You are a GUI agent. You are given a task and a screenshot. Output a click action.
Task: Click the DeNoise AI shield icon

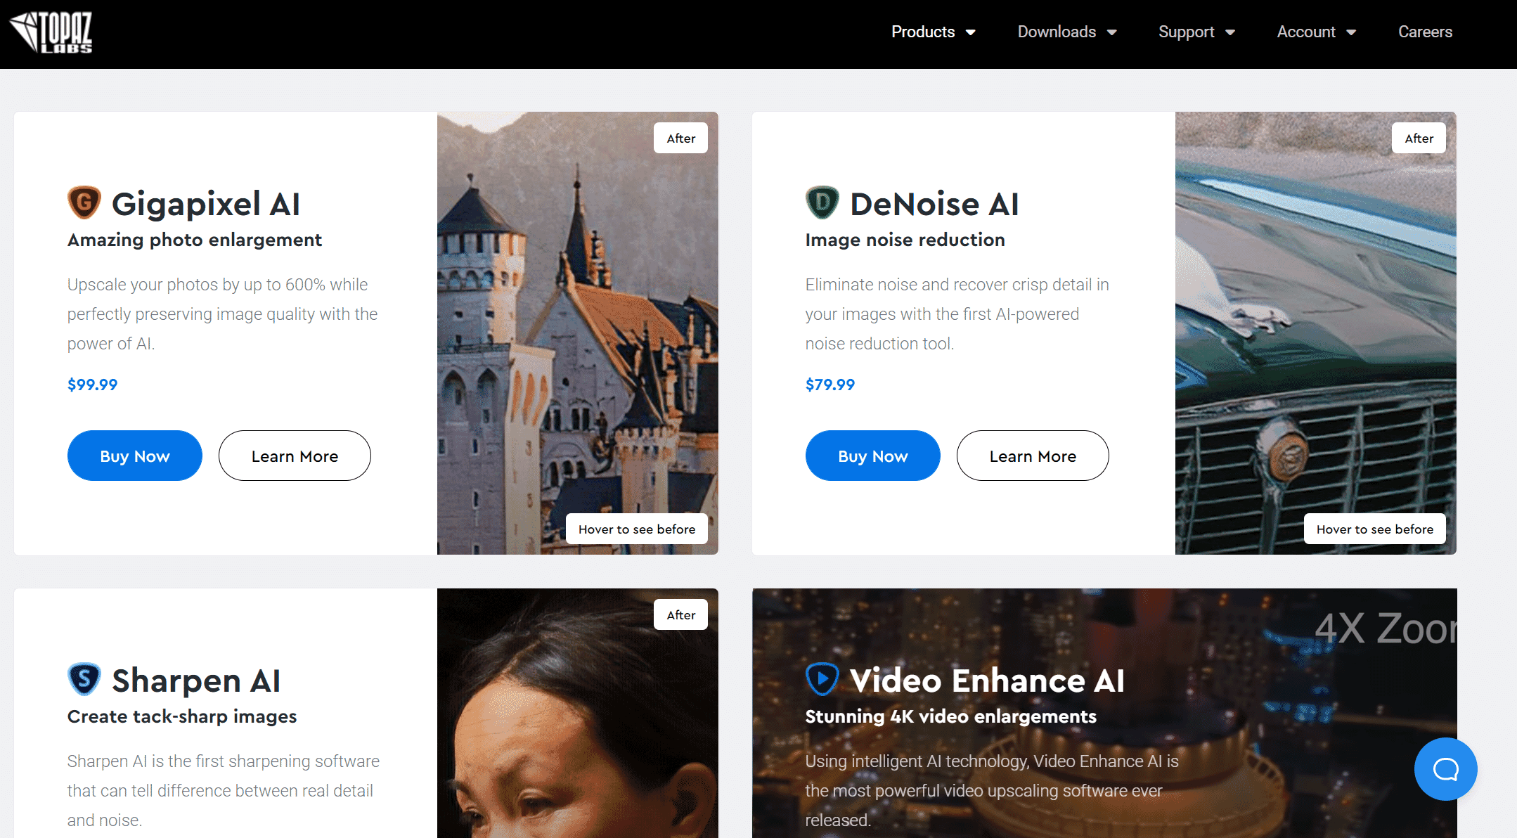(822, 203)
